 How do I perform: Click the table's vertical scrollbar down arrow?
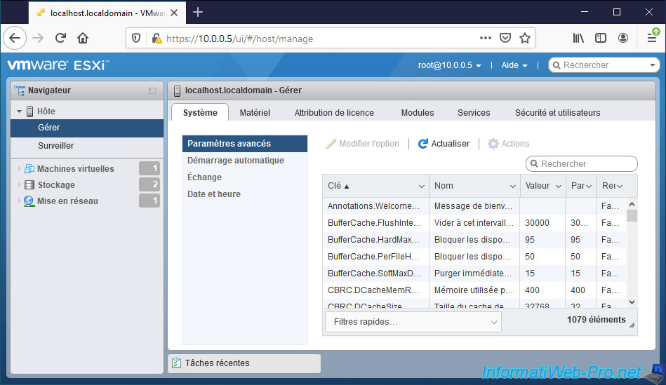[x=632, y=302]
